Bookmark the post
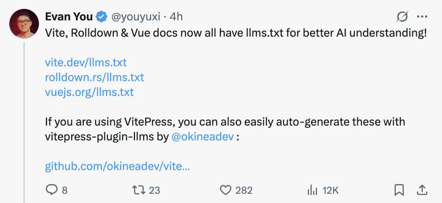442x203 pixels. point(399,190)
